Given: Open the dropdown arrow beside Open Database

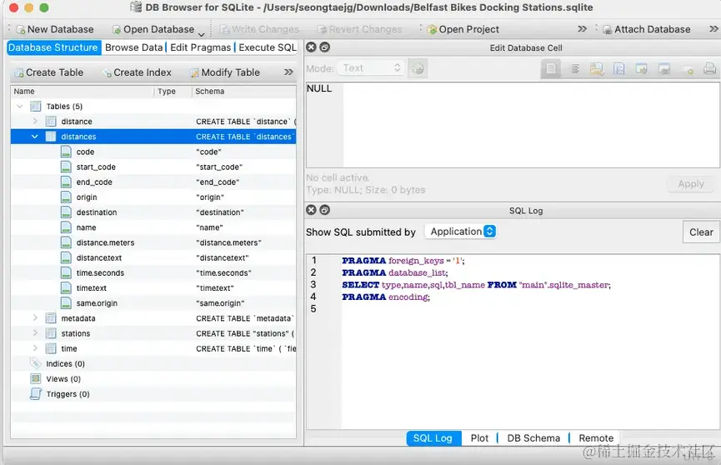Looking at the screenshot, I should pyautogui.click(x=202, y=33).
